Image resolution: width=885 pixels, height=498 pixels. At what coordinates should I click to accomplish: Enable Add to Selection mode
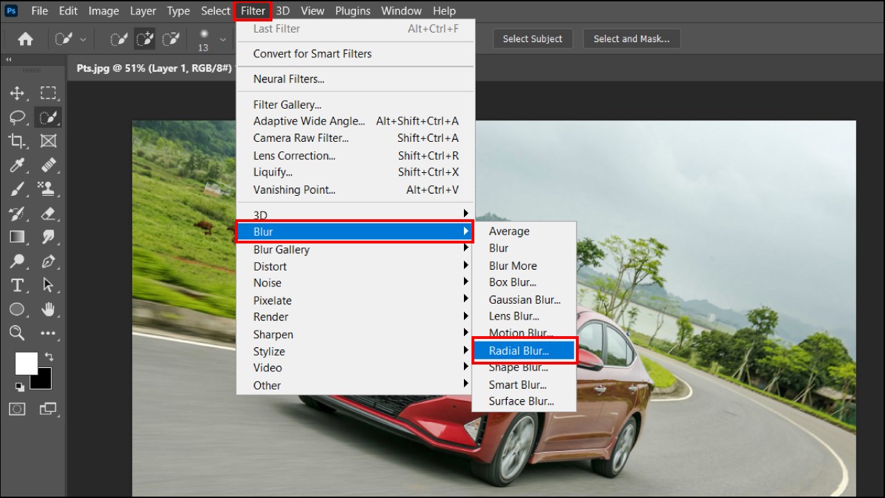(145, 39)
